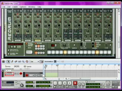Toggle the Flam button on Redrum
The width and height of the screenshot is (122, 91).
[x=110, y=45]
